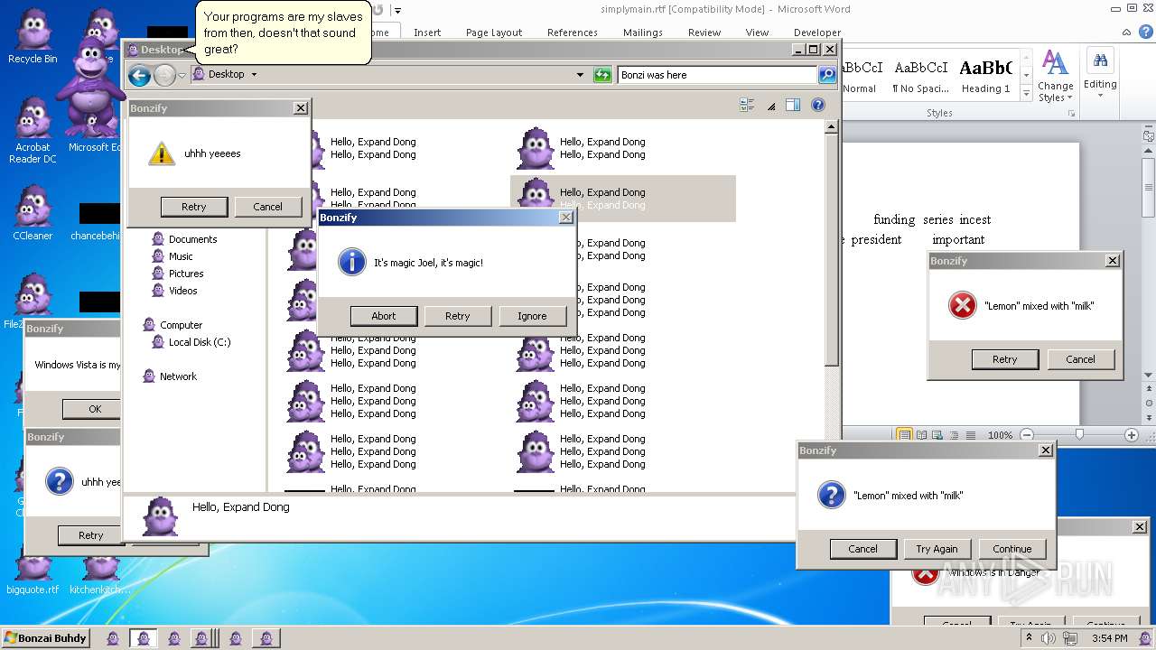This screenshot has width=1156, height=650.
Task: Switch Word to Outline view
Action: click(x=953, y=435)
